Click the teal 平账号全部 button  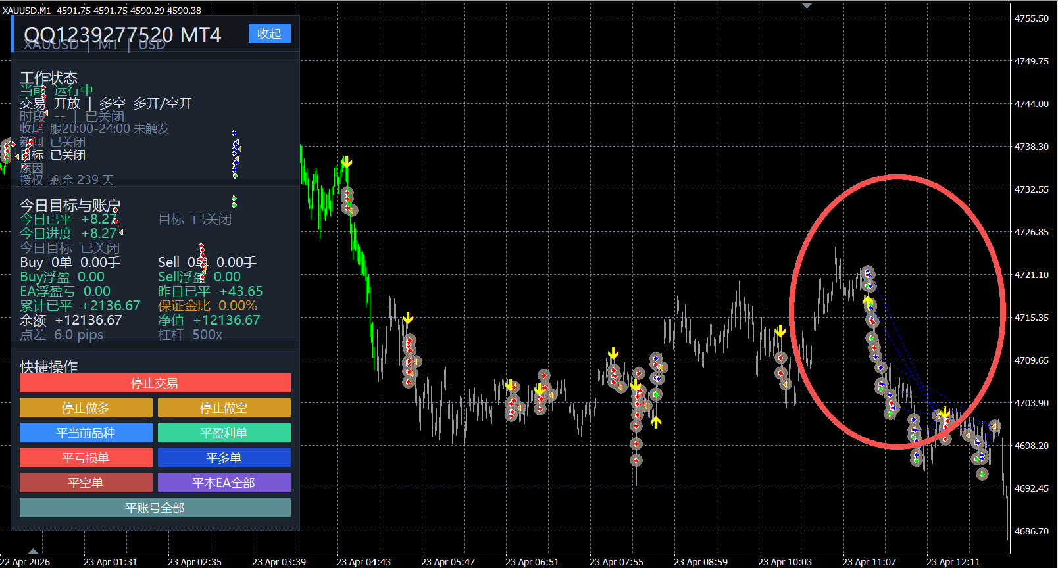155,508
